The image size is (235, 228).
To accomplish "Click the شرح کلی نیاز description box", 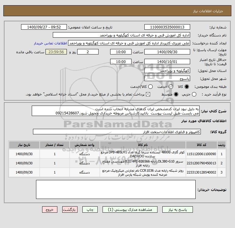I will tap(116, 111).
